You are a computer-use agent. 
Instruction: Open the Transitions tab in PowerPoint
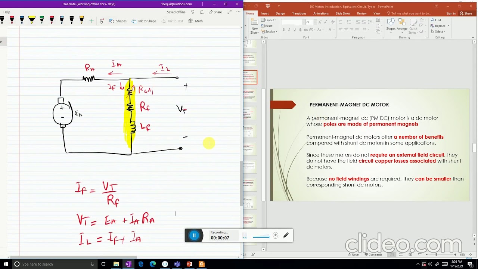tap(299, 13)
